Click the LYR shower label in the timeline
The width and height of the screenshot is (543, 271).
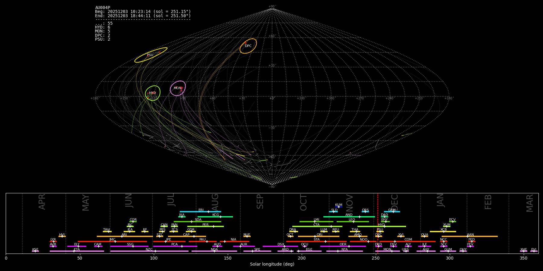coord(53,240)
